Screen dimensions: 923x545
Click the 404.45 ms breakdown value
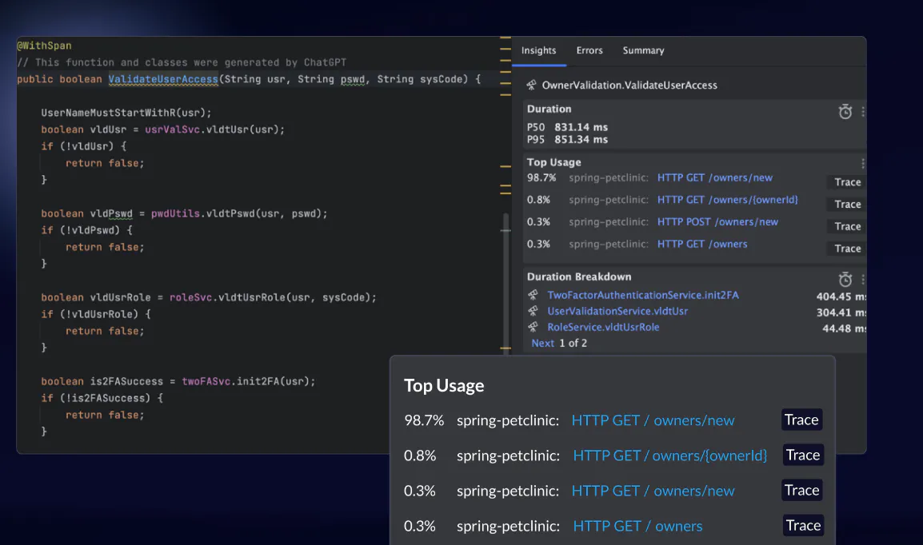[x=841, y=297]
